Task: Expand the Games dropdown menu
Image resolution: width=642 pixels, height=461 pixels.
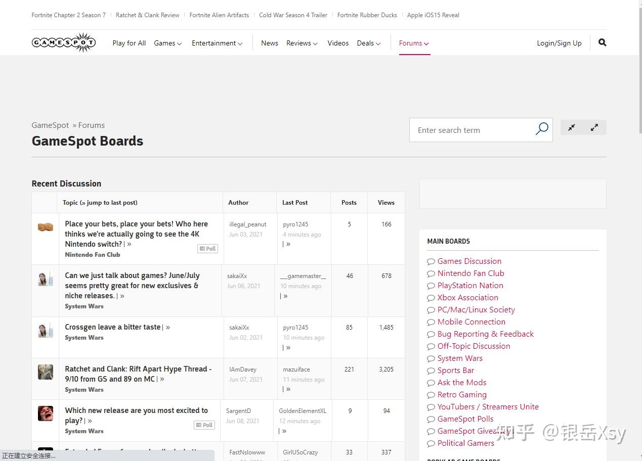Action: click(167, 43)
